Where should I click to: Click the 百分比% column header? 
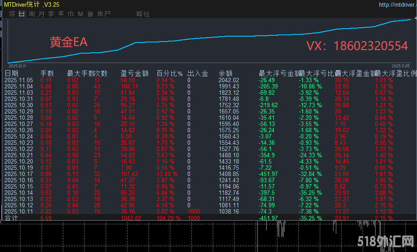[x=169, y=73]
